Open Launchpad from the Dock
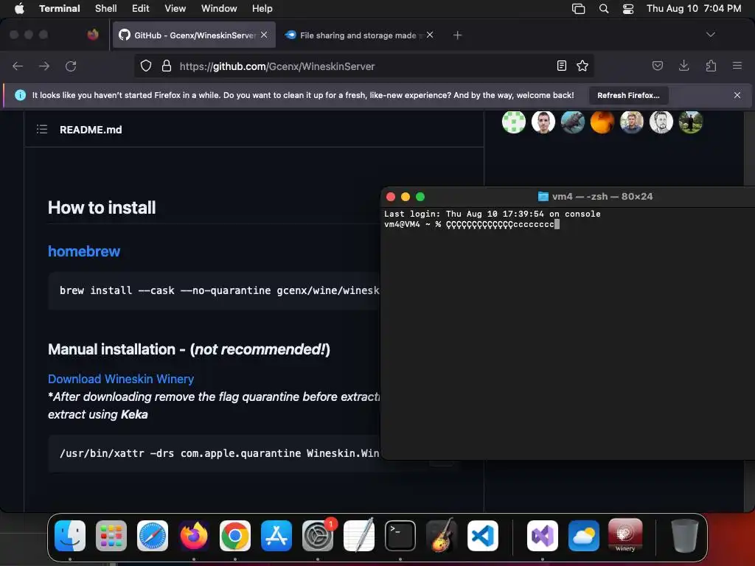 click(x=111, y=536)
